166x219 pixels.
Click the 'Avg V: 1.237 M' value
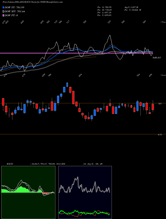[131, 7]
